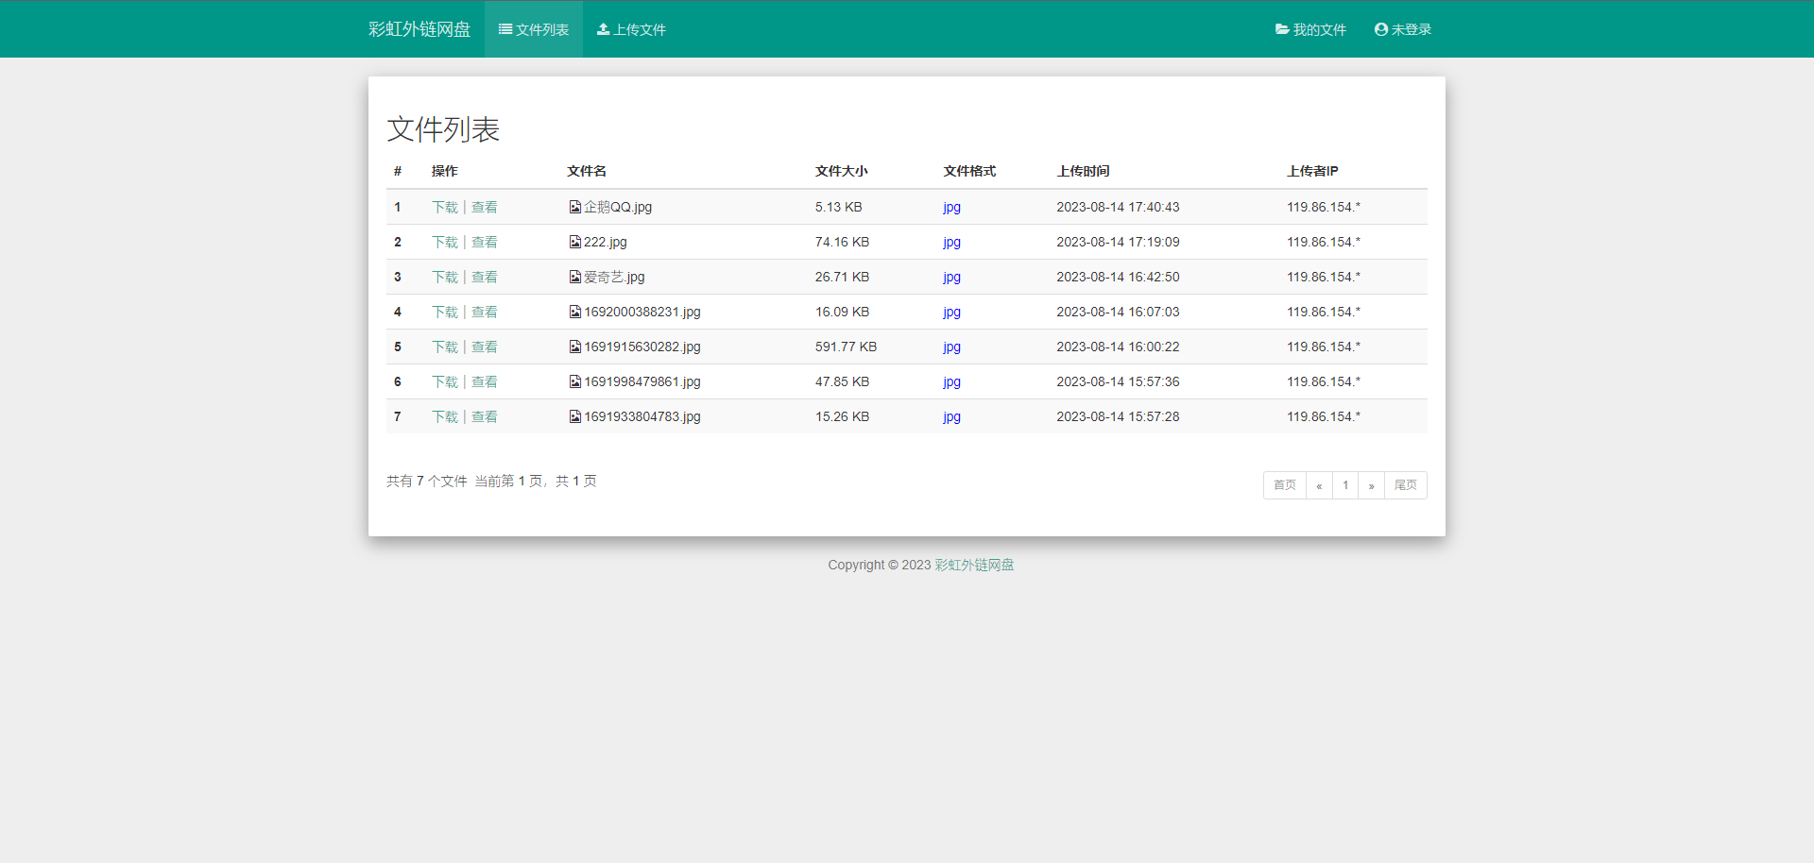Click the 文件列表 page heading

443,129
